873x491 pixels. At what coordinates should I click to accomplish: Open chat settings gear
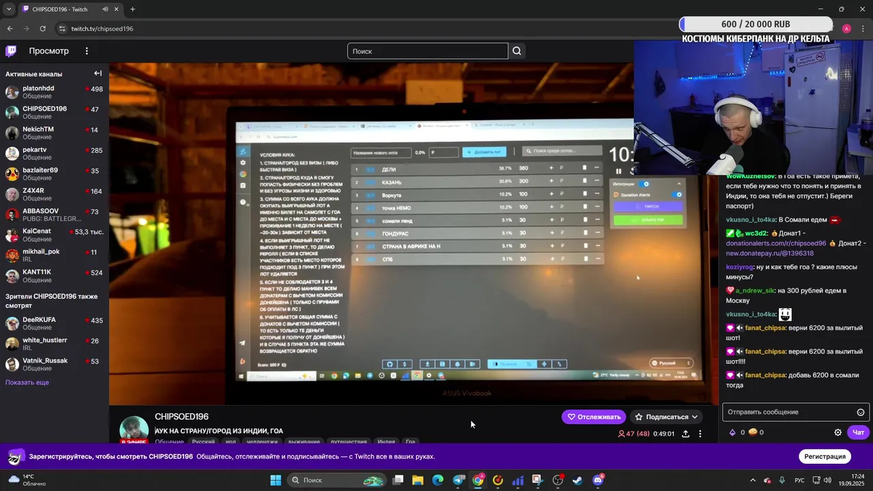(x=838, y=432)
